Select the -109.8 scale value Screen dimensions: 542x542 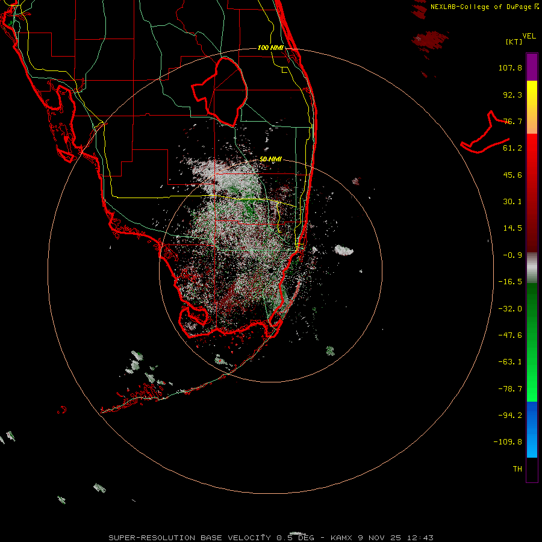pyautogui.click(x=508, y=442)
